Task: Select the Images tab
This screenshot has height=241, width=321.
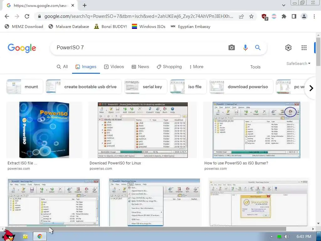Action: [x=86, y=67]
